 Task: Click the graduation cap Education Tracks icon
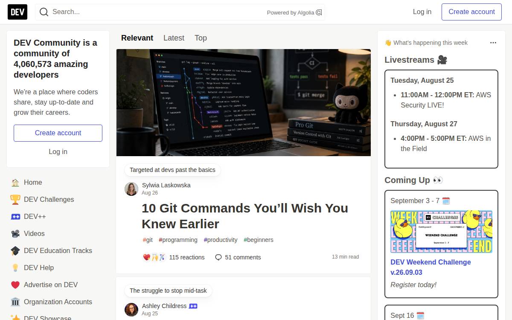(x=15, y=251)
